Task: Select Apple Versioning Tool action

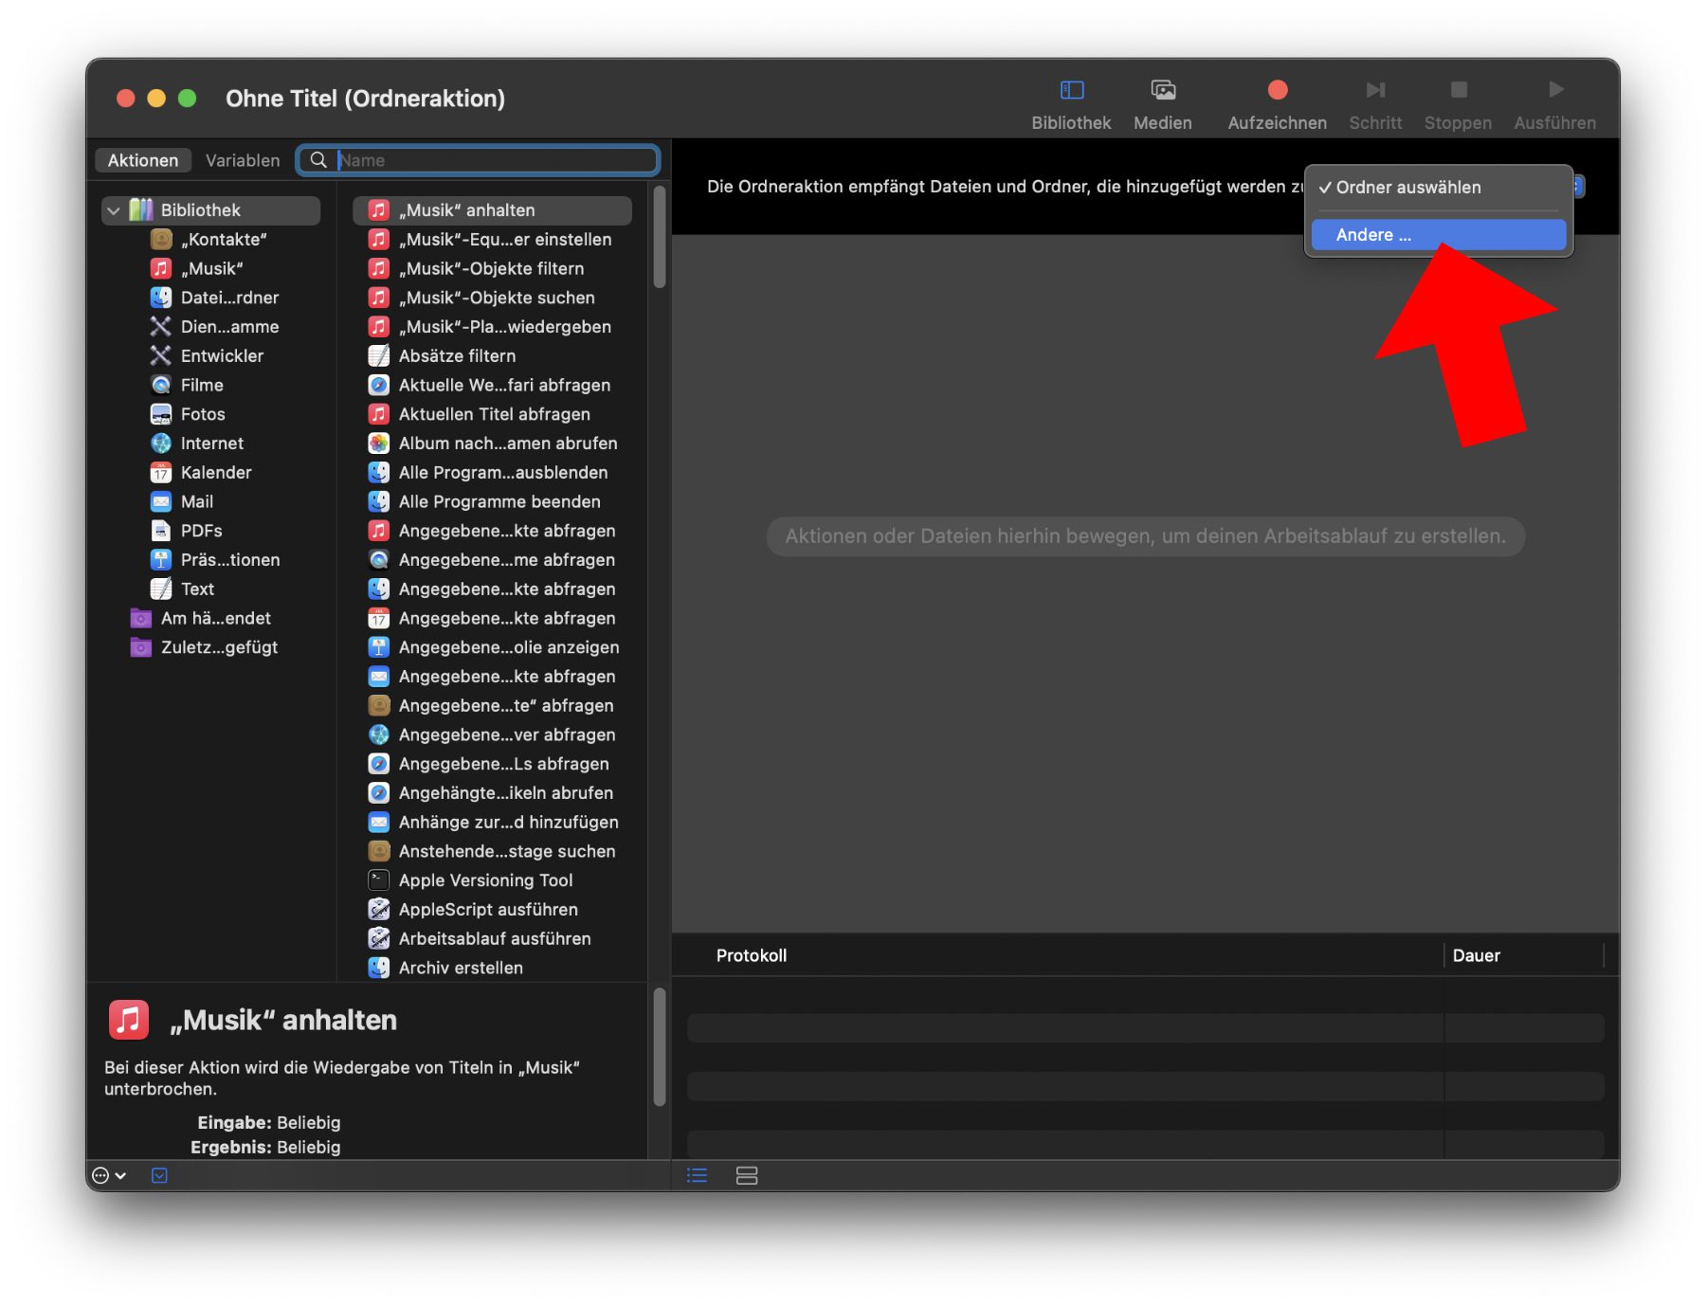Action: pyautogui.click(x=485, y=880)
